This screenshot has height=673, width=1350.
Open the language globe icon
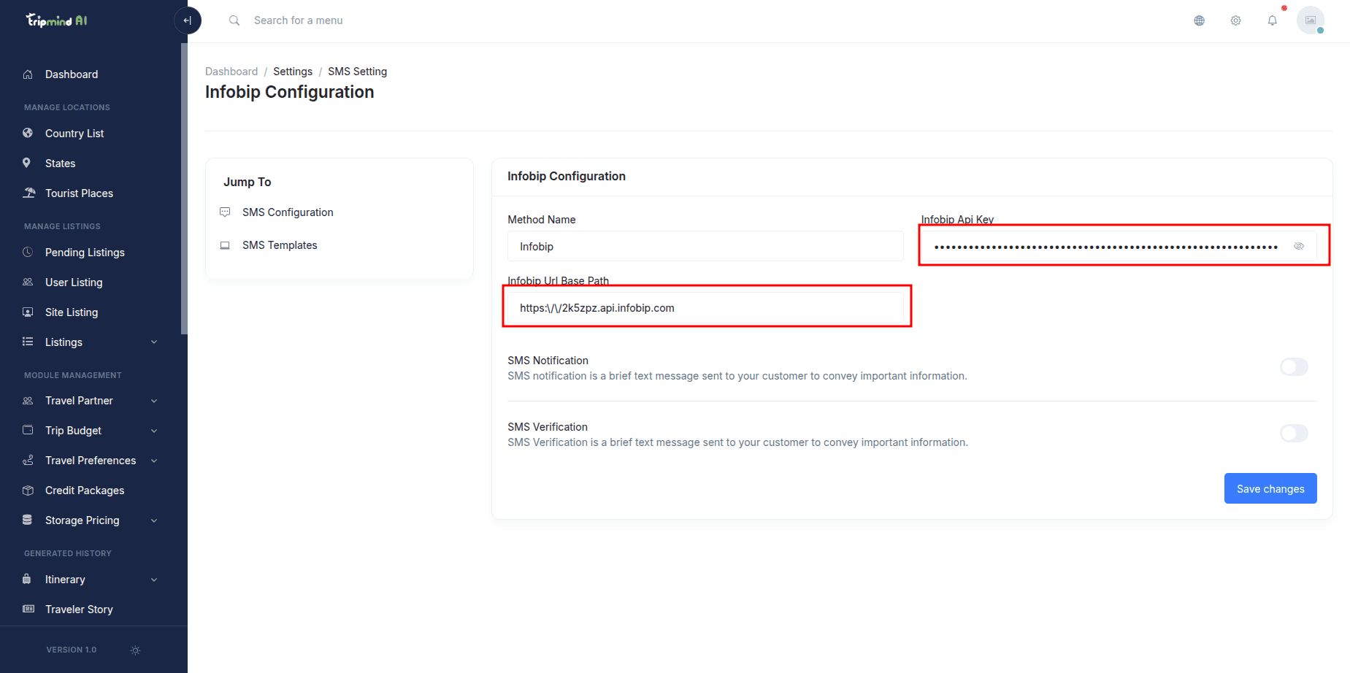point(1199,20)
